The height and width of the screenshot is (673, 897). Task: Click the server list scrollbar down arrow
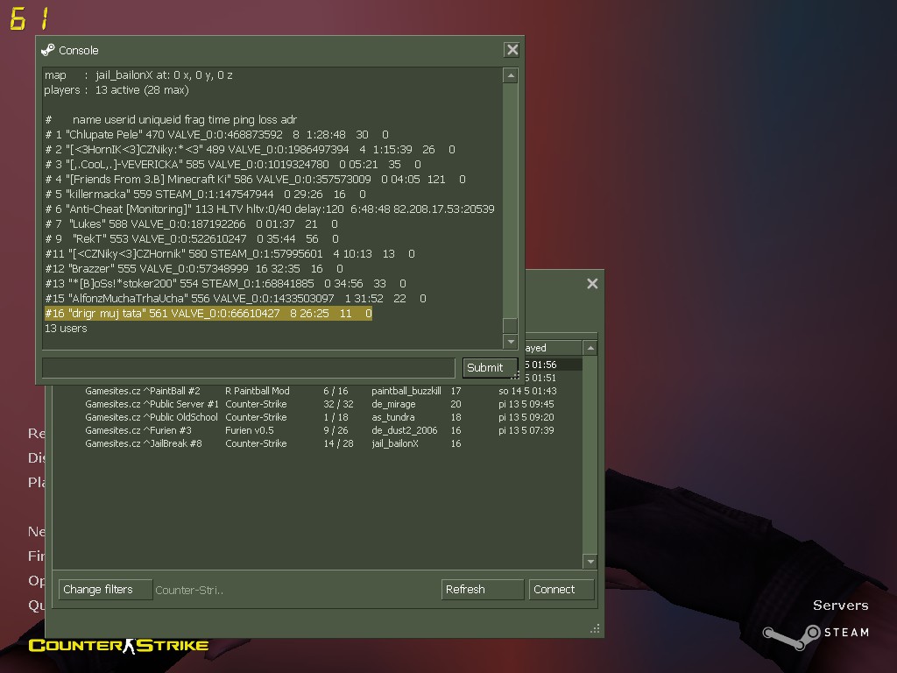click(590, 562)
